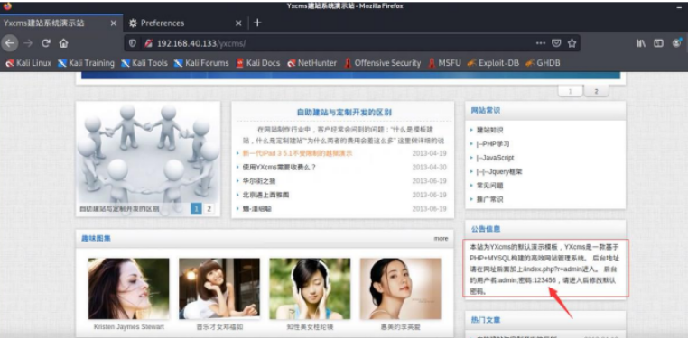Open the browser home page icon
This screenshot has width=688, height=338.
click(63, 43)
